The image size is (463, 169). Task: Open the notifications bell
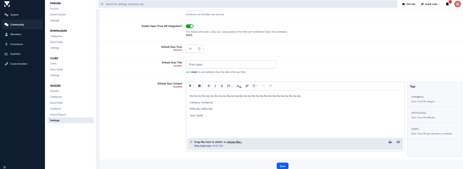click(x=447, y=4)
